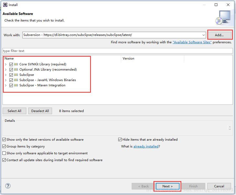Screen dimensions: 236x195
Task: Click the type filter text field
Action: tap(117, 51)
